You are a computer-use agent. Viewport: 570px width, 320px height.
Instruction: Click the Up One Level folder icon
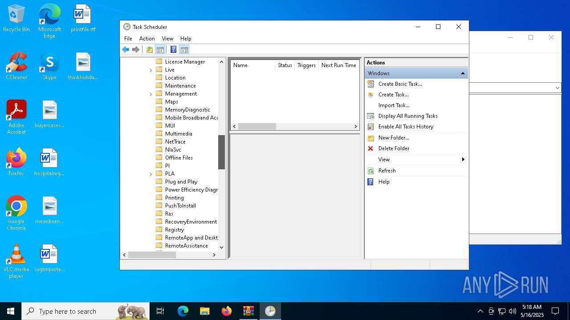[150, 49]
